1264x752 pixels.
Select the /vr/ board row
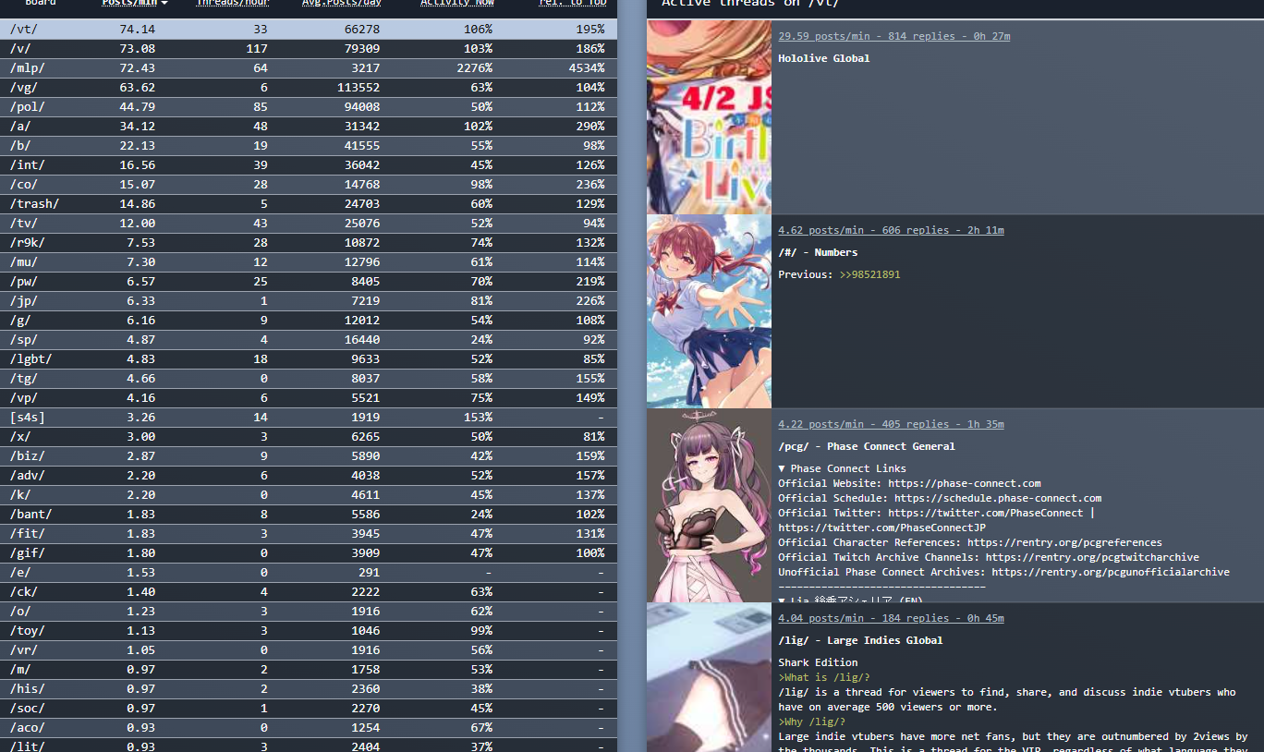click(309, 650)
